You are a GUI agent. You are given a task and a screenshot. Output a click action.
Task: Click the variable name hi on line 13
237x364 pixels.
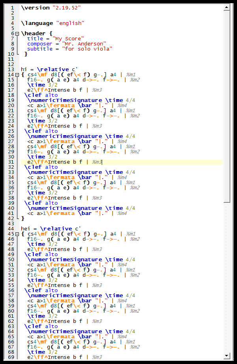(24, 70)
